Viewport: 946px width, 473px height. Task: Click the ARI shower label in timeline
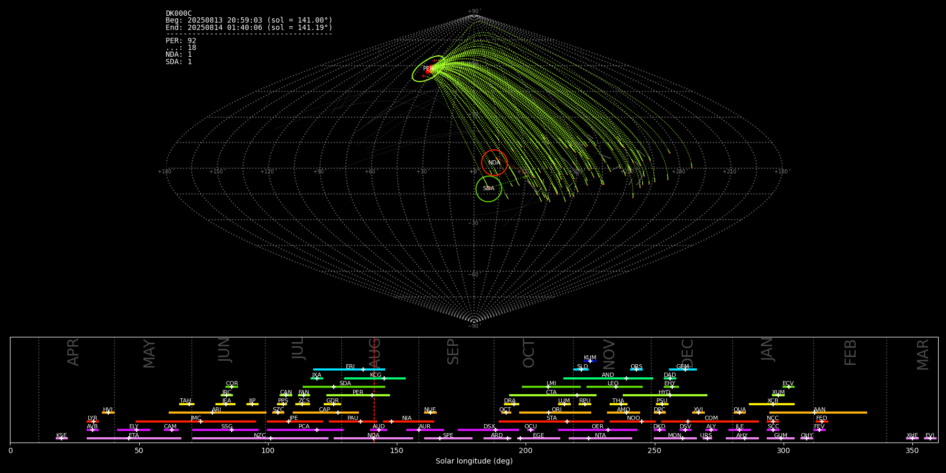coord(216,410)
